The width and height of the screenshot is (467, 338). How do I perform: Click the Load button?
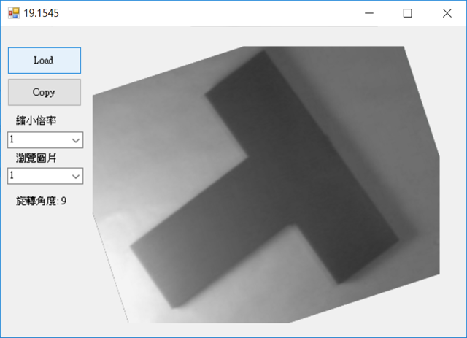(45, 61)
